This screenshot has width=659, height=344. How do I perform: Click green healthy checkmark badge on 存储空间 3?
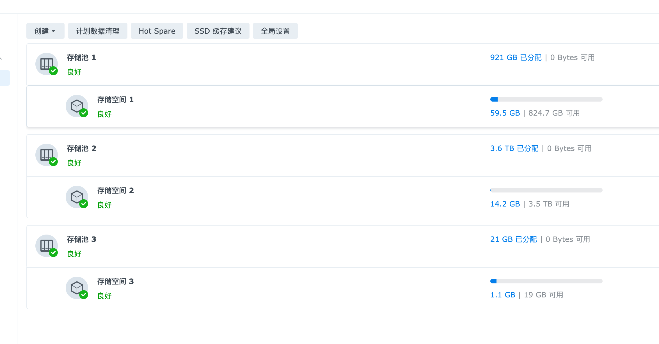click(x=84, y=295)
